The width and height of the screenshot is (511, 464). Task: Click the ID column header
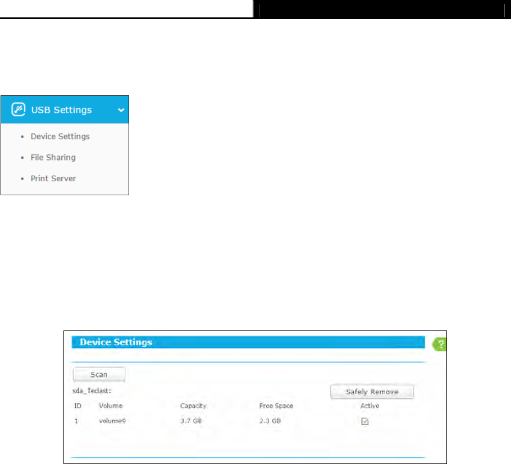coord(77,406)
